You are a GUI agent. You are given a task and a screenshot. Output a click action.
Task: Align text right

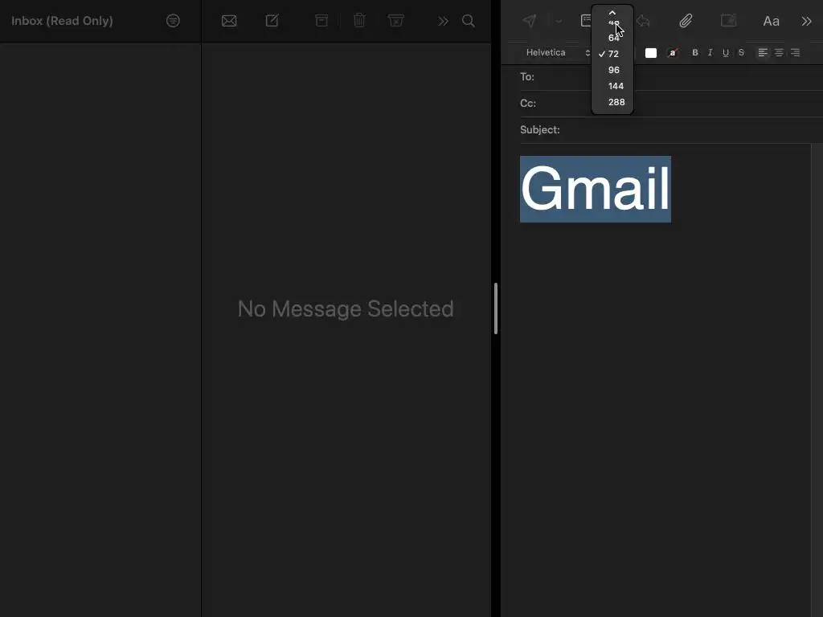795,52
